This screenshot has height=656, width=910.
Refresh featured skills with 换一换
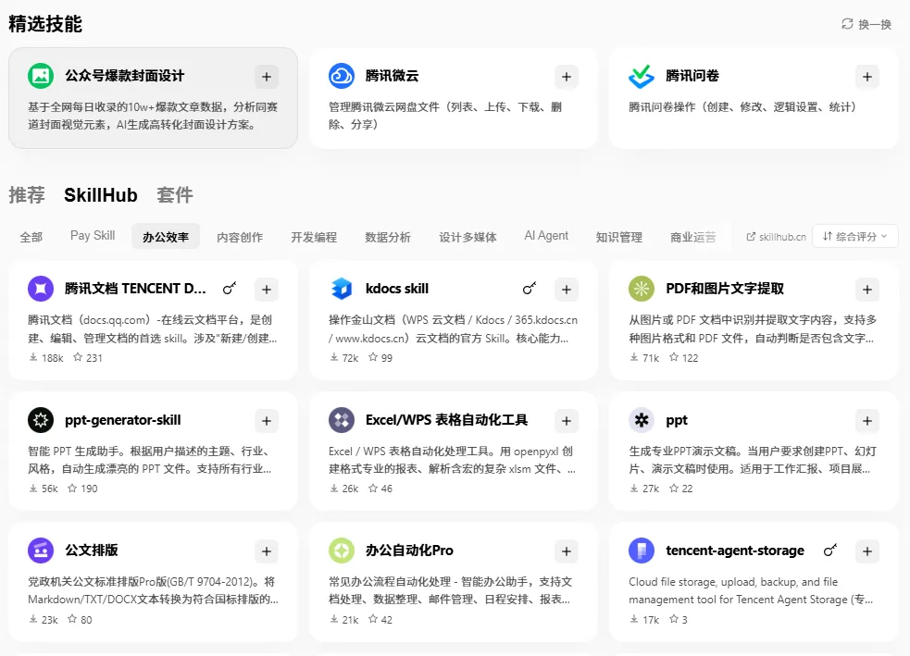[866, 24]
